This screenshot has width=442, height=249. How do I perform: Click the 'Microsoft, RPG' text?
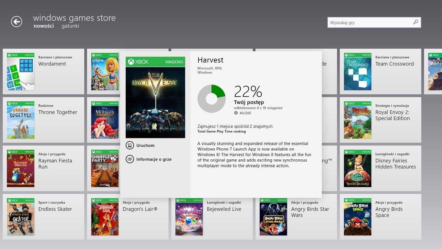tap(210, 68)
